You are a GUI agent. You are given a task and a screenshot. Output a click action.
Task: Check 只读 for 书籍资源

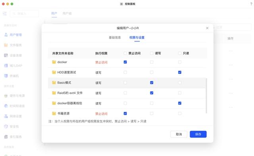[180, 114]
